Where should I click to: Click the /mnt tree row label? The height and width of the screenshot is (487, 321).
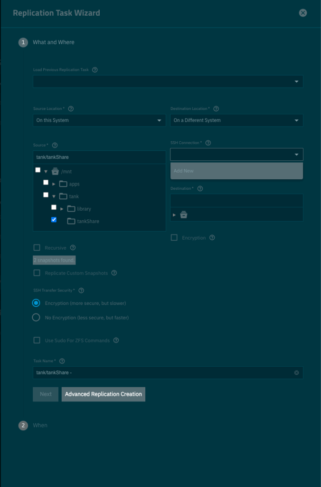click(66, 171)
